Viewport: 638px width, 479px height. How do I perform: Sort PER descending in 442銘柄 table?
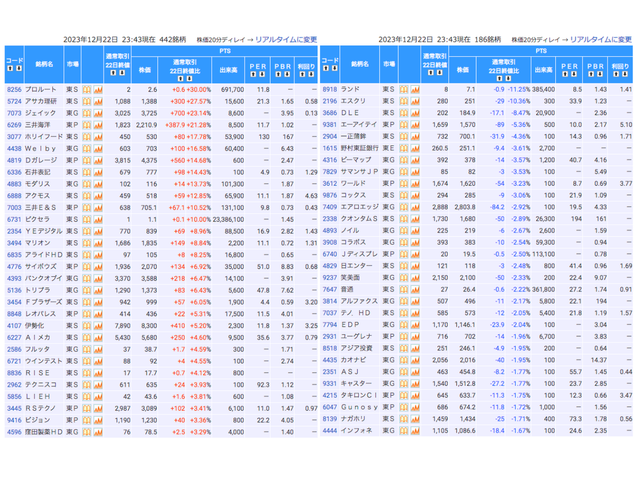pyautogui.click(x=263, y=74)
